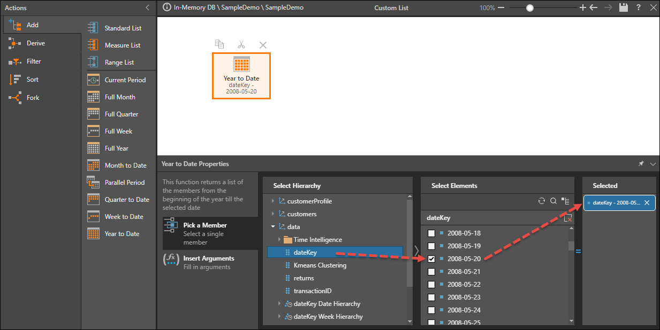Check the 2008-05-21 checkbox
This screenshot has height=330, width=660.
[x=431, y=272]
